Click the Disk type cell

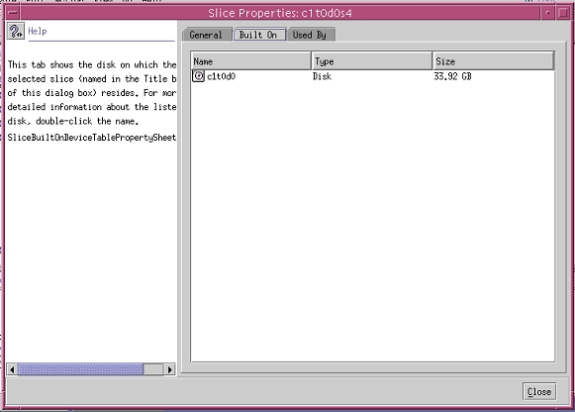322,76
